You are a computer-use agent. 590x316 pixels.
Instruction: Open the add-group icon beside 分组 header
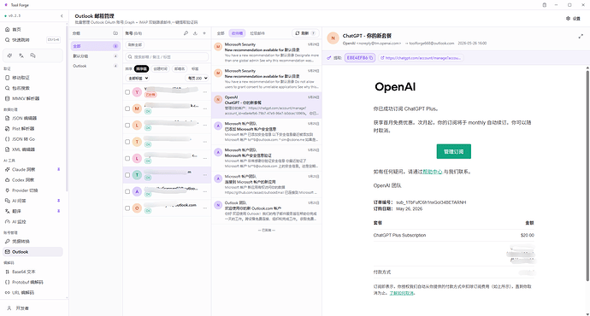click(115, 33)
